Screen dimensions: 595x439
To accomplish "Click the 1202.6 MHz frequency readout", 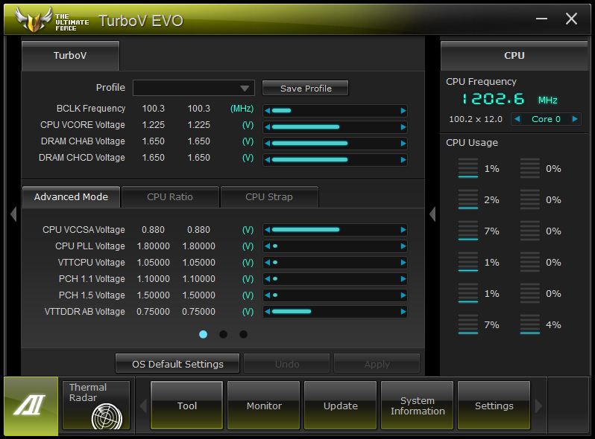I will tap(509, 99).
